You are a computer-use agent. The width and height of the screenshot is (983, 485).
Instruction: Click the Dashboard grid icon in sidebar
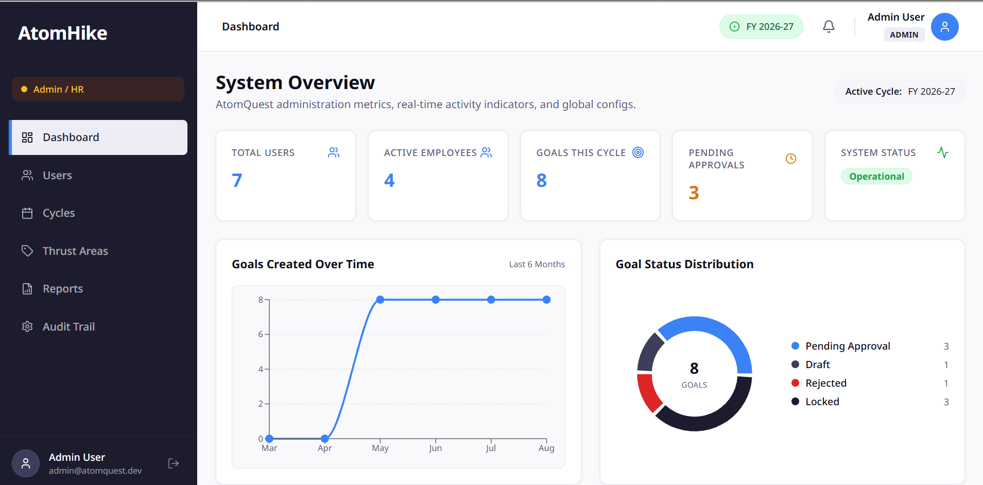tap(27, 137)
